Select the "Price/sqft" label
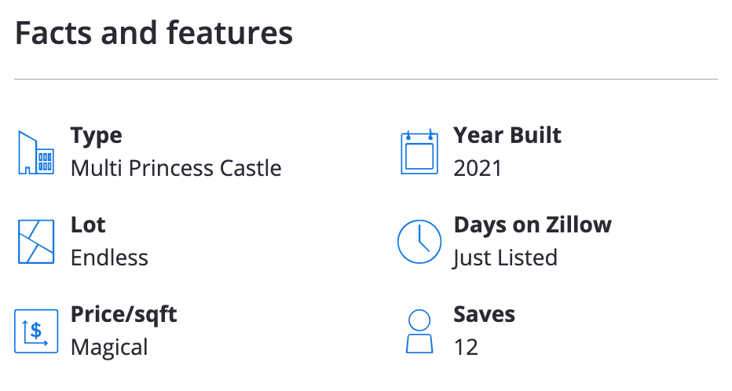The image size is (732, 391). [123, 314]
